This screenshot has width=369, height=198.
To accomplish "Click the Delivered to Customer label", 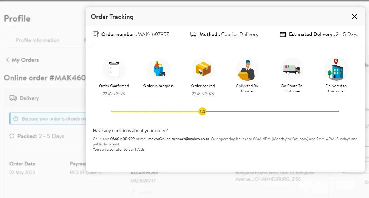I will (336, 88).
